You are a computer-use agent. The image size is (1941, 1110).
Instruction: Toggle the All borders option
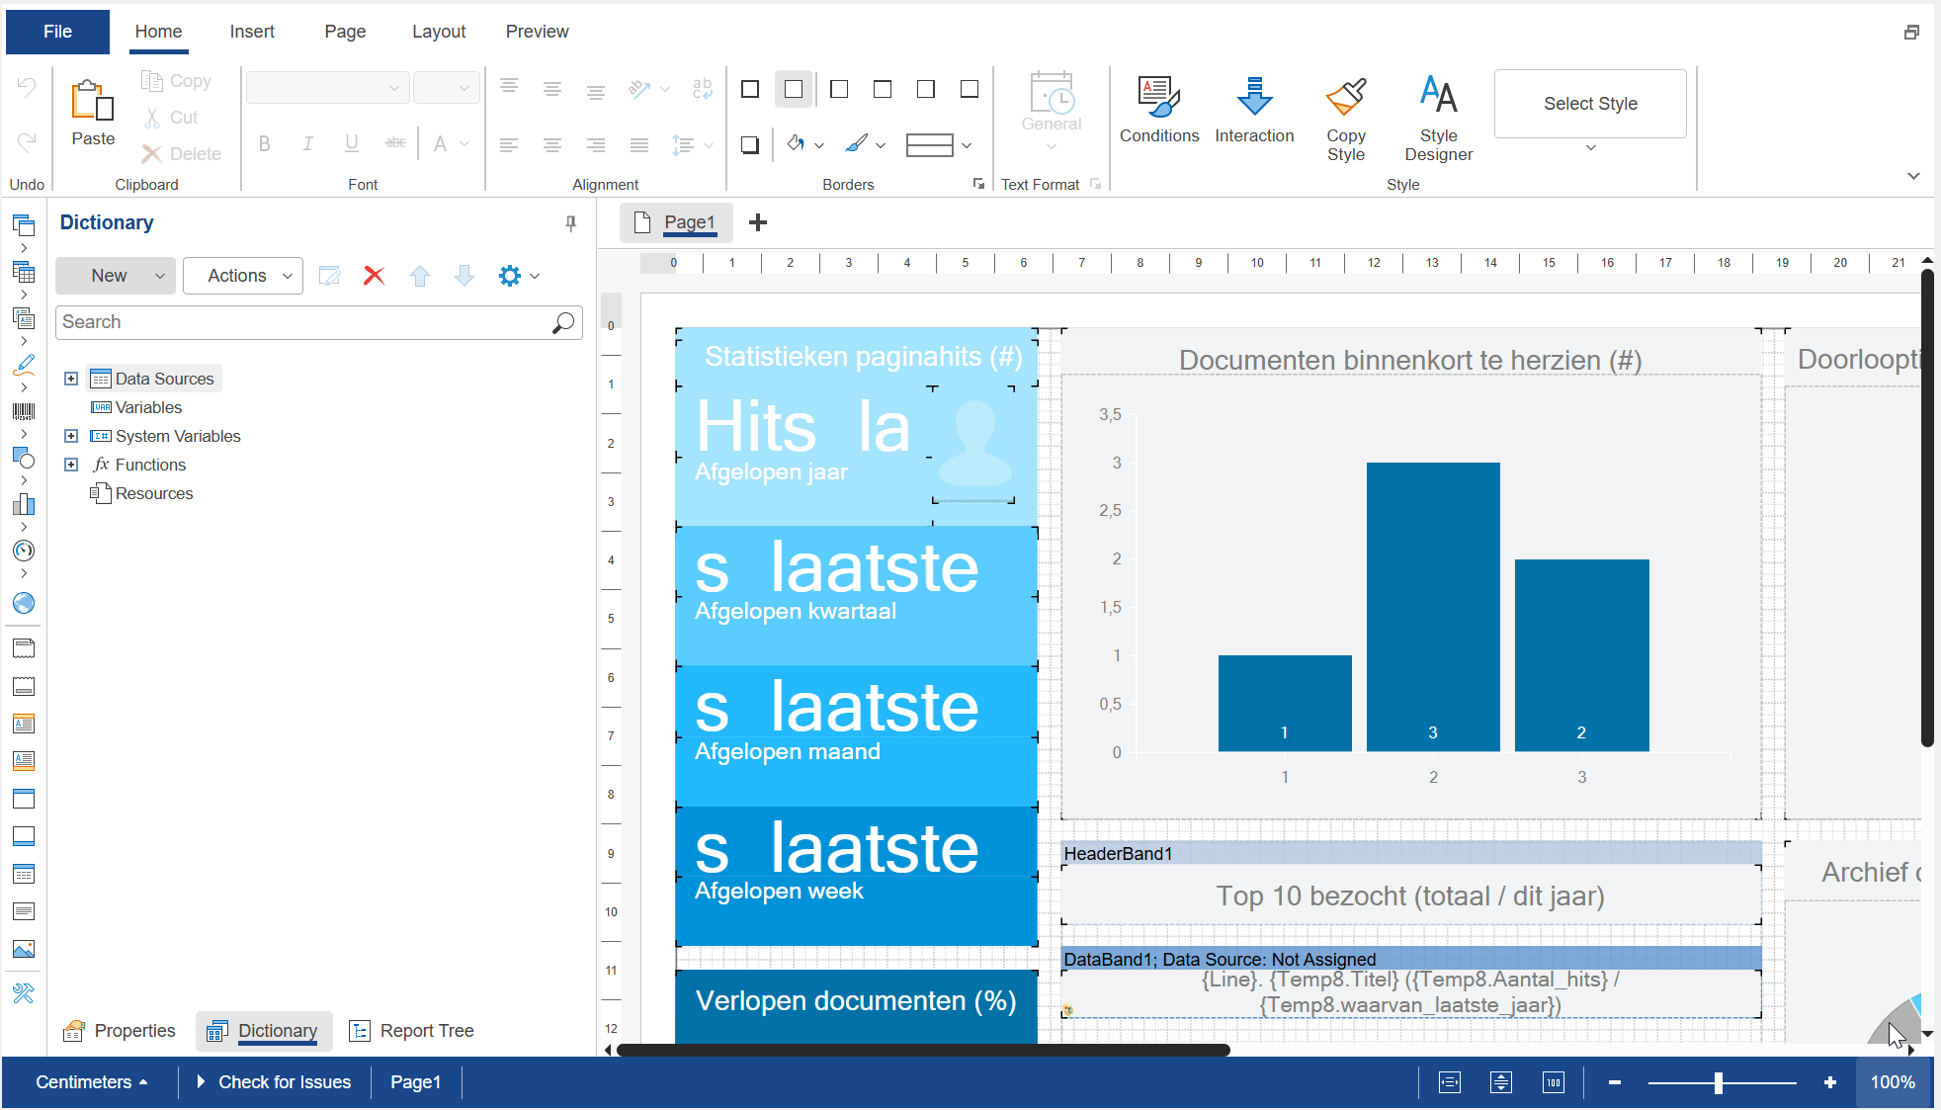pyautogui.click(x=750, y=90)
